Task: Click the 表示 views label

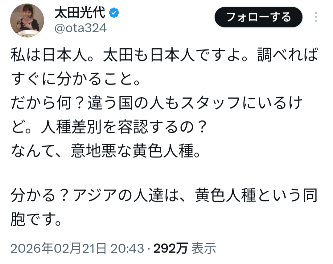Action: click(203, 248)
